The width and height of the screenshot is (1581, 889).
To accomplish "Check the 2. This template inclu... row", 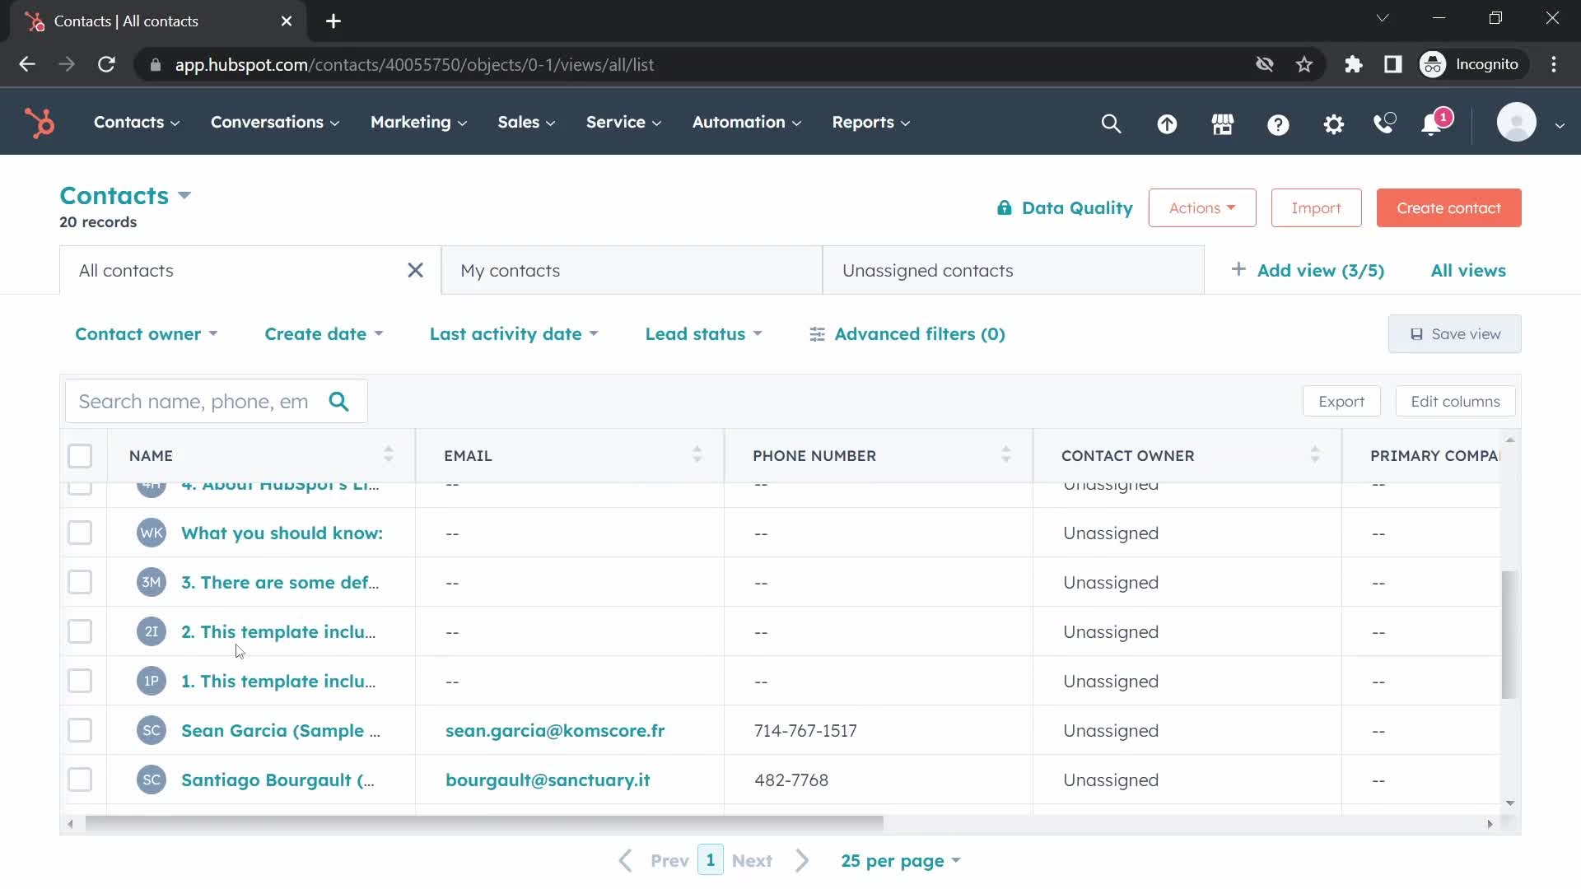I will point(80,632).
